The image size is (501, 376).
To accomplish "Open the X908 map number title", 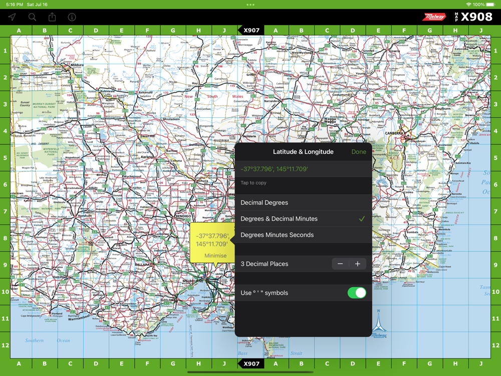I will [473, 17].
